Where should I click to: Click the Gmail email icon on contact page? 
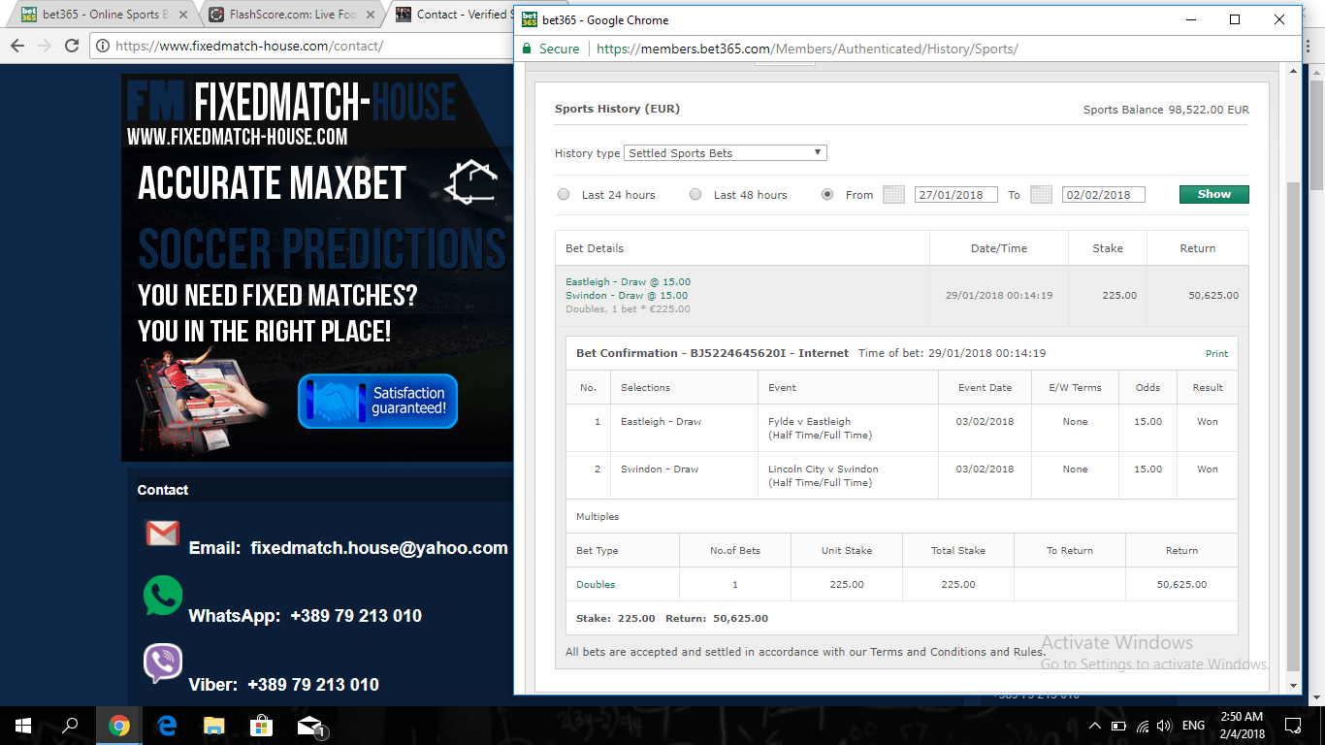[162, 534]
